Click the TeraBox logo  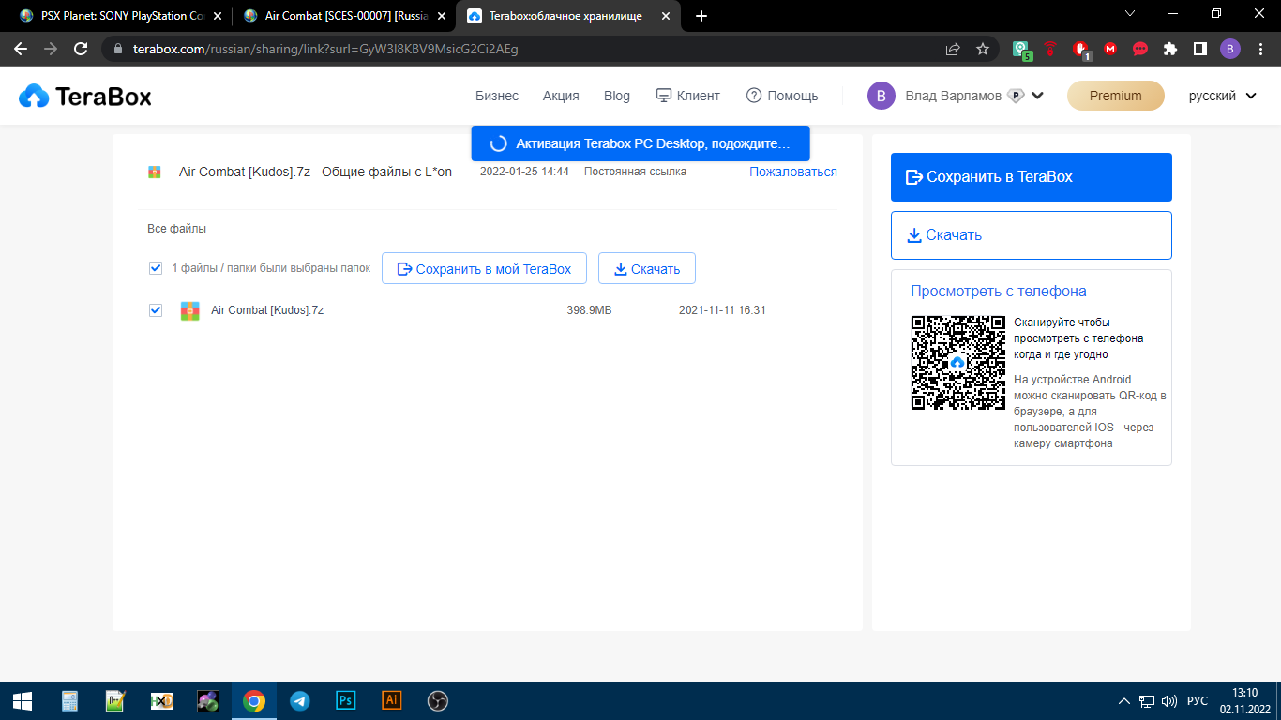pyautogui.click(x=85, y=96)
